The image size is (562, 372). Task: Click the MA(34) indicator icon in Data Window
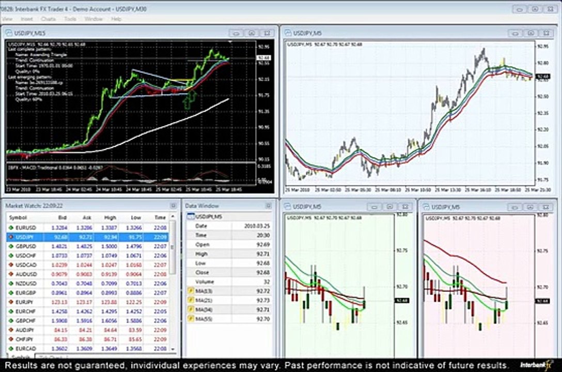pyautogui.click(x=191, y=309)
